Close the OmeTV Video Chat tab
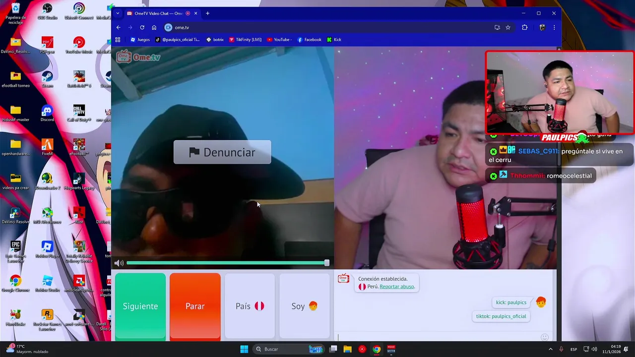This screenshot has width=635, height=357. [x=195, y=13]
